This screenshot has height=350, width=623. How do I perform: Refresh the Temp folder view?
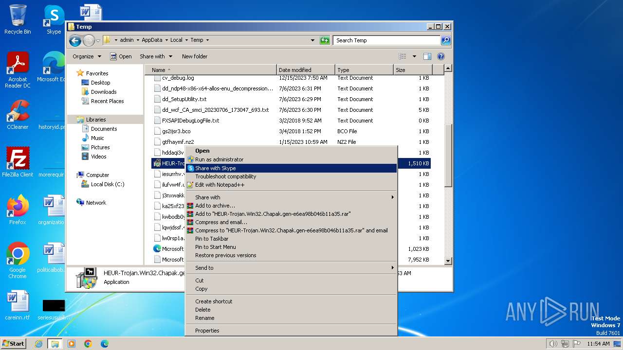[325, 40]
